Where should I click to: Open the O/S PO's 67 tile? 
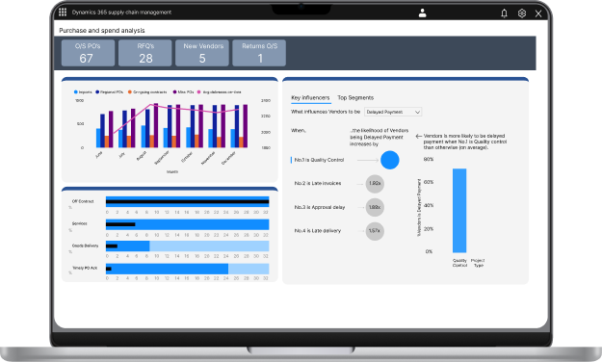point(88,53)
